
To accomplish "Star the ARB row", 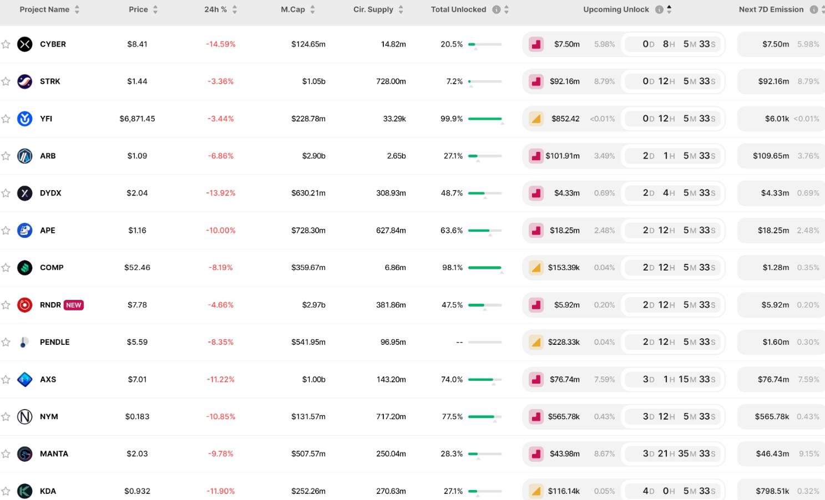I will 6,156.
